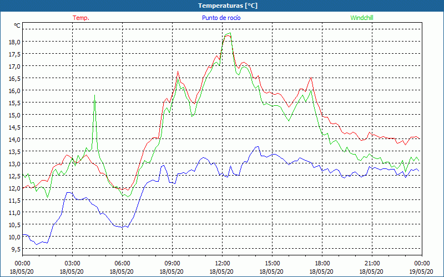This screenshot has width=444, height=277.
Task: Click the blue Punto de rocío legend label
Action: 221,18
